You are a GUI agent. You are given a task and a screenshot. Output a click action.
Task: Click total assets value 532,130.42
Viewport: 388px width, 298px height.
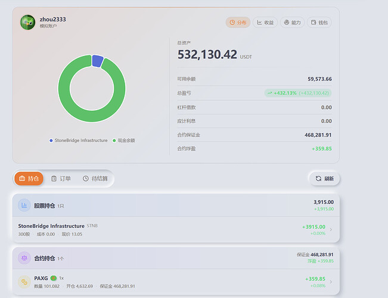pos(207,54)
